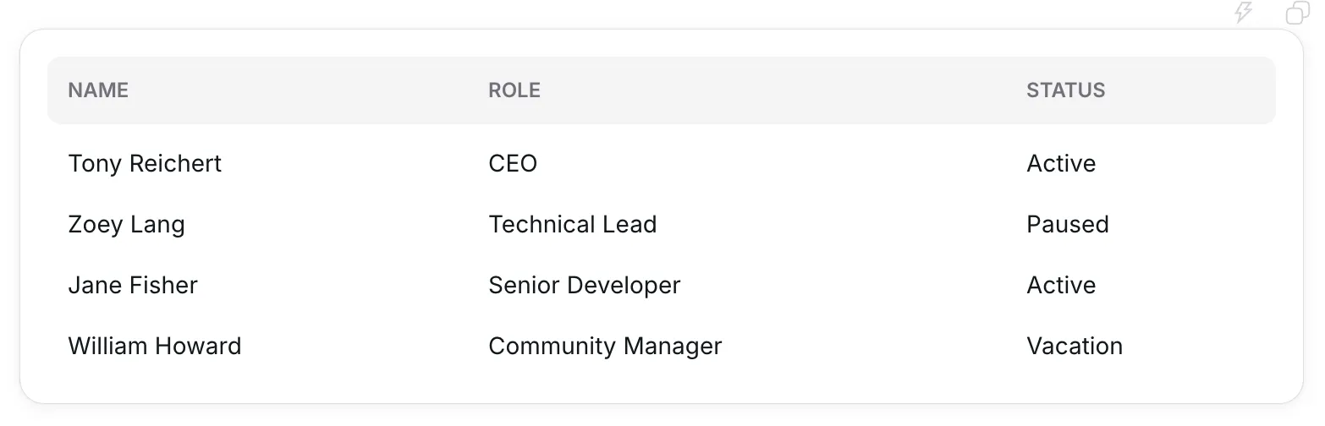The width and height of the screenshot is (1325, 426).
Task: Click the ROLE column header
Action: point(514,90)
